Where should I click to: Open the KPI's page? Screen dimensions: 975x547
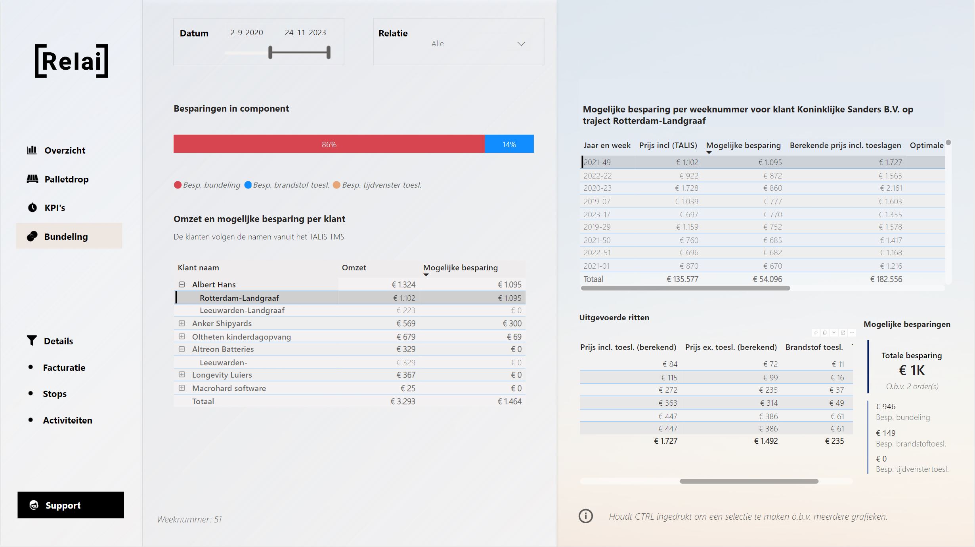[x=54, y=208]
